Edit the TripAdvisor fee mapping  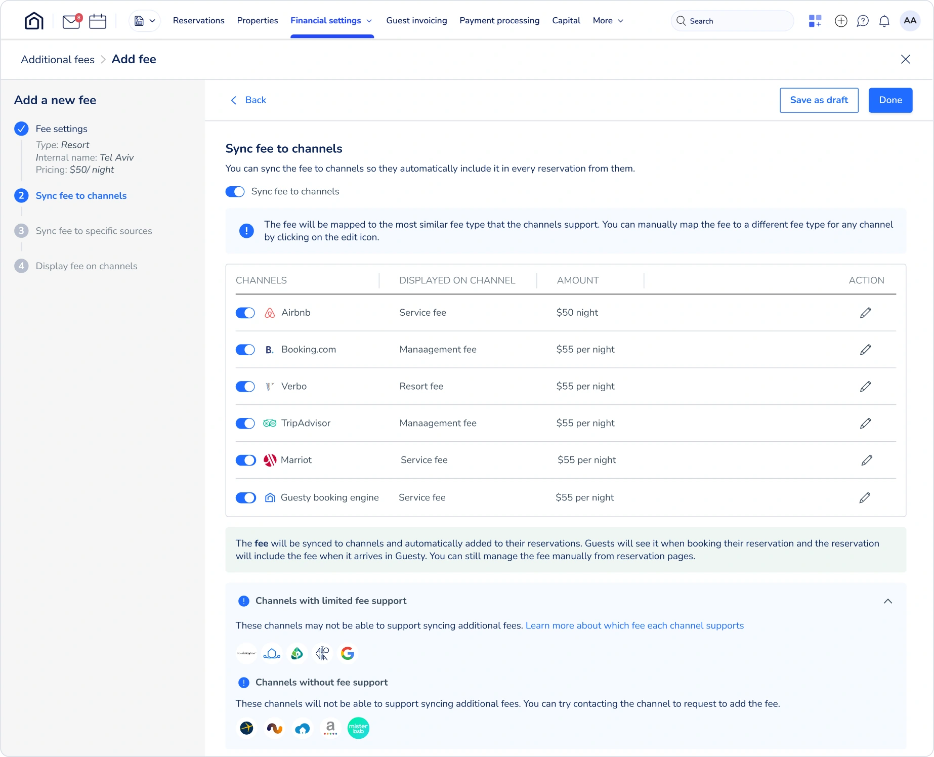click(x=865, y=423)
